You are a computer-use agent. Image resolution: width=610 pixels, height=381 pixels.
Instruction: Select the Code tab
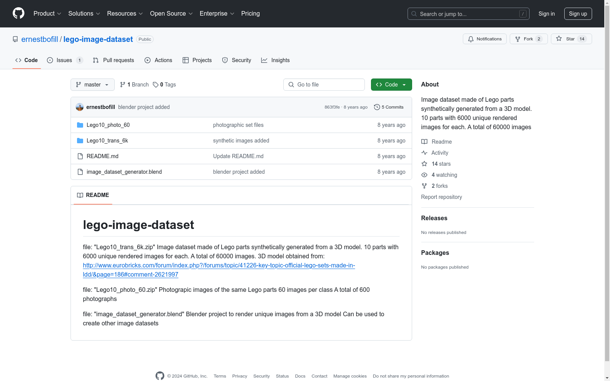click(27, 60)
